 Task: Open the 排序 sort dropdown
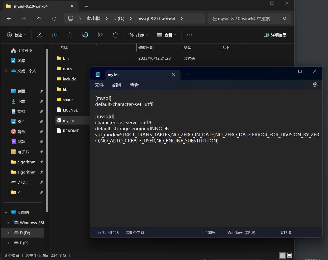pyautogui.click(x=138, y=35)
